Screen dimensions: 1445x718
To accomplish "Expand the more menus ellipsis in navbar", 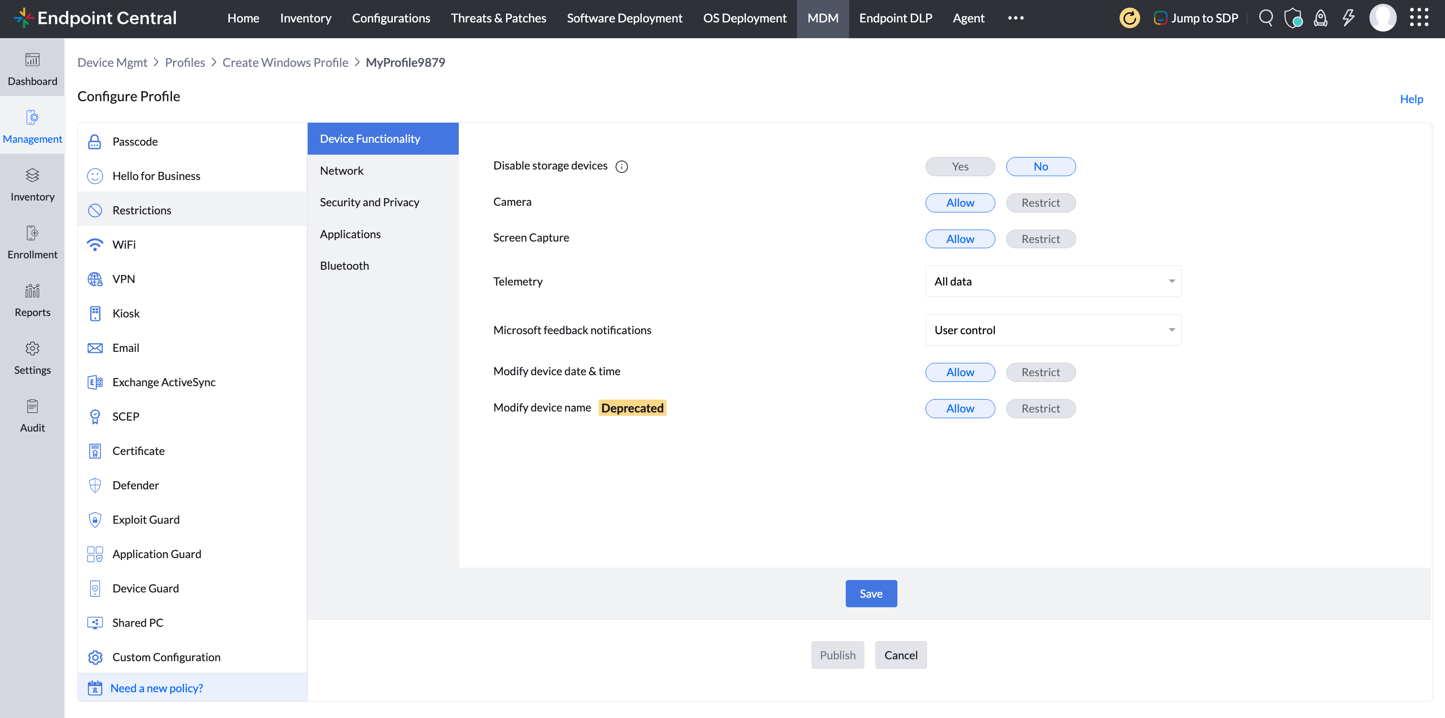I will point(1015,18).
